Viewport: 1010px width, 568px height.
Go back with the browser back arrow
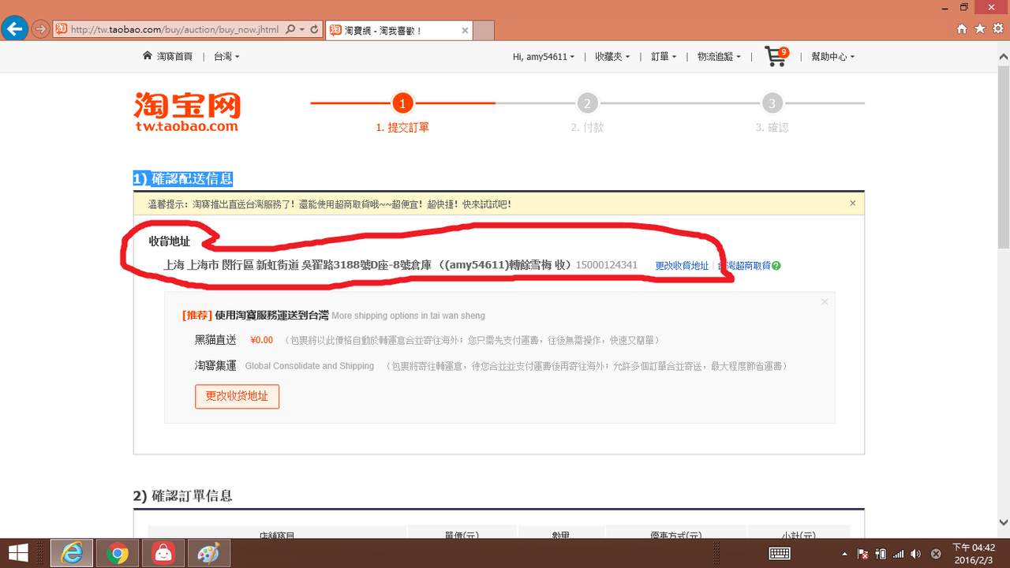[x=13, y=29]
